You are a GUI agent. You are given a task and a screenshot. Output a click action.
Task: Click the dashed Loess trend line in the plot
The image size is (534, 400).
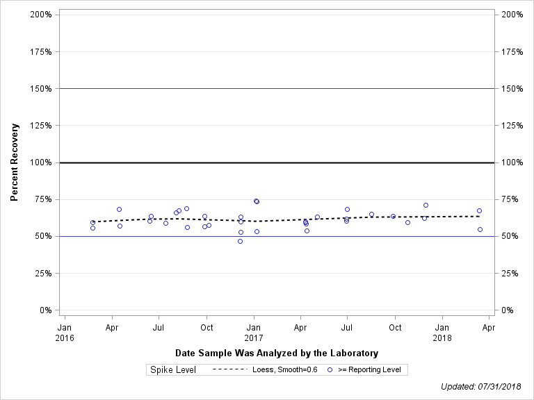click(x=286, y=219)
